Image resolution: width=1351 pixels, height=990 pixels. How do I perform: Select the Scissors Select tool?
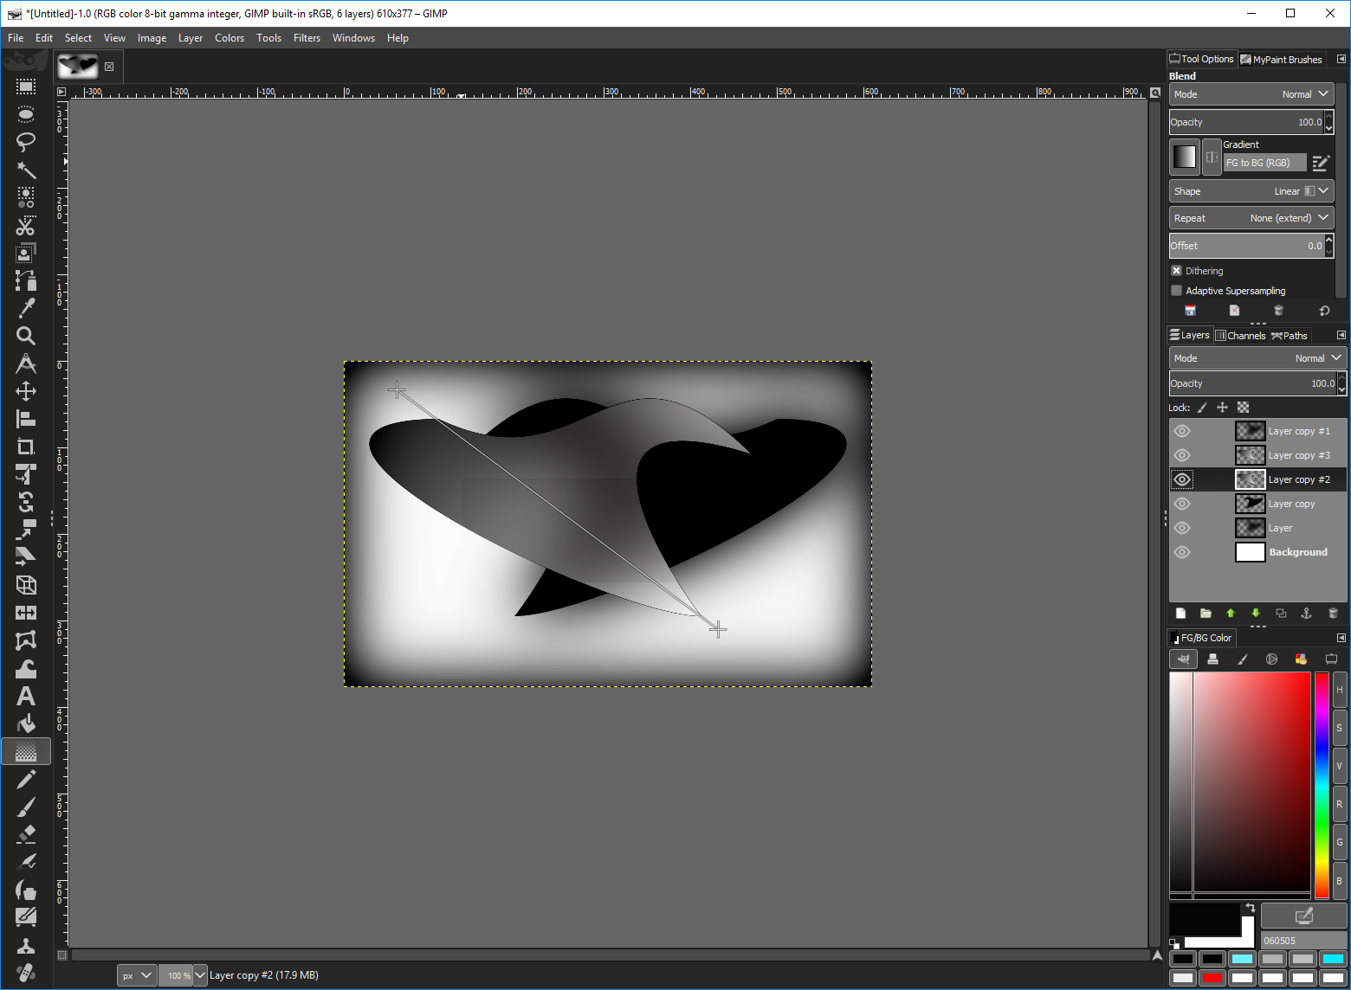coord(26,225)
